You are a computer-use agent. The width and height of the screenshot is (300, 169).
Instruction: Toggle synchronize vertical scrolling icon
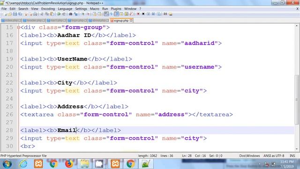[x=94, y=14]
